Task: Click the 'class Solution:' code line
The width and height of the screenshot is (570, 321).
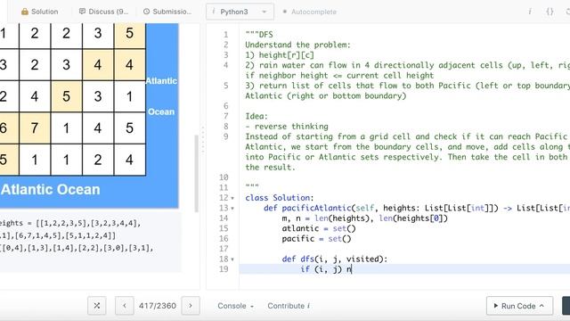Action: pos(279,198)
